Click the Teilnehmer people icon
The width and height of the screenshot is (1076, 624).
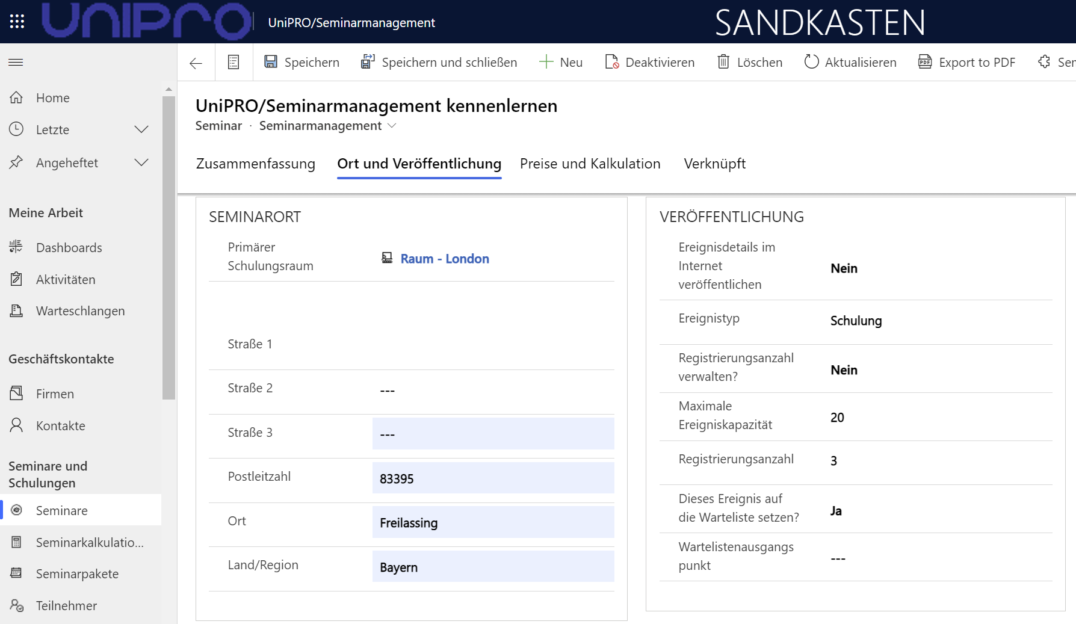(16, 605)
